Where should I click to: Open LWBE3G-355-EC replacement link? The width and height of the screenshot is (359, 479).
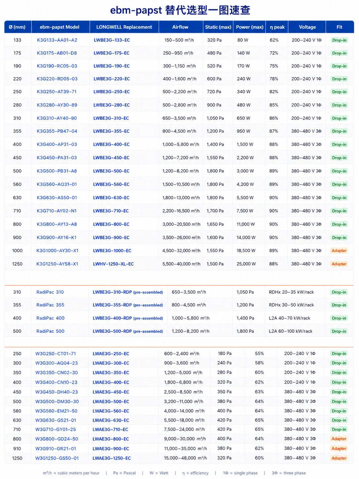coord(111,131)
